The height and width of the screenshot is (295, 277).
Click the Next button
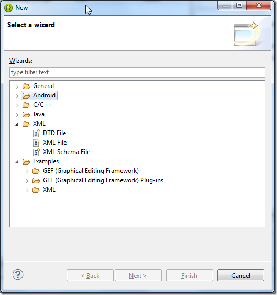pos(138,276)
